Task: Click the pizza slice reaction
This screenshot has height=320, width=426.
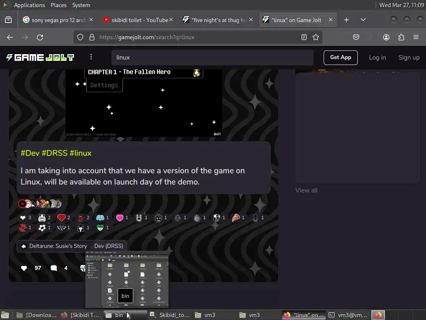Action: point(238,217)
